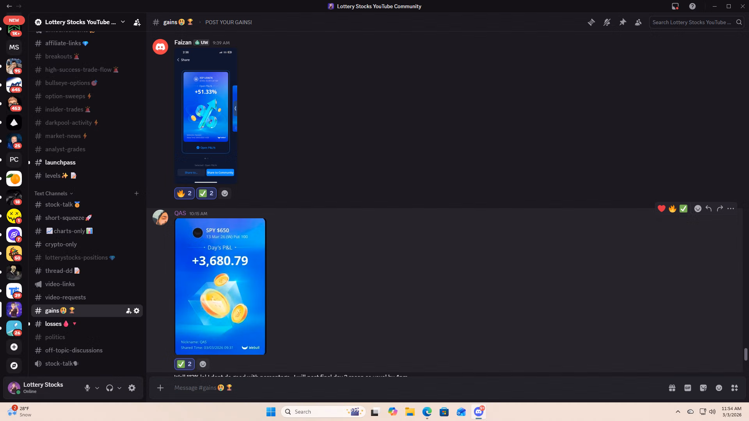The image size is (749, 421).
Task: Click the forward arrow on QAS message
Action: [720, 209]
